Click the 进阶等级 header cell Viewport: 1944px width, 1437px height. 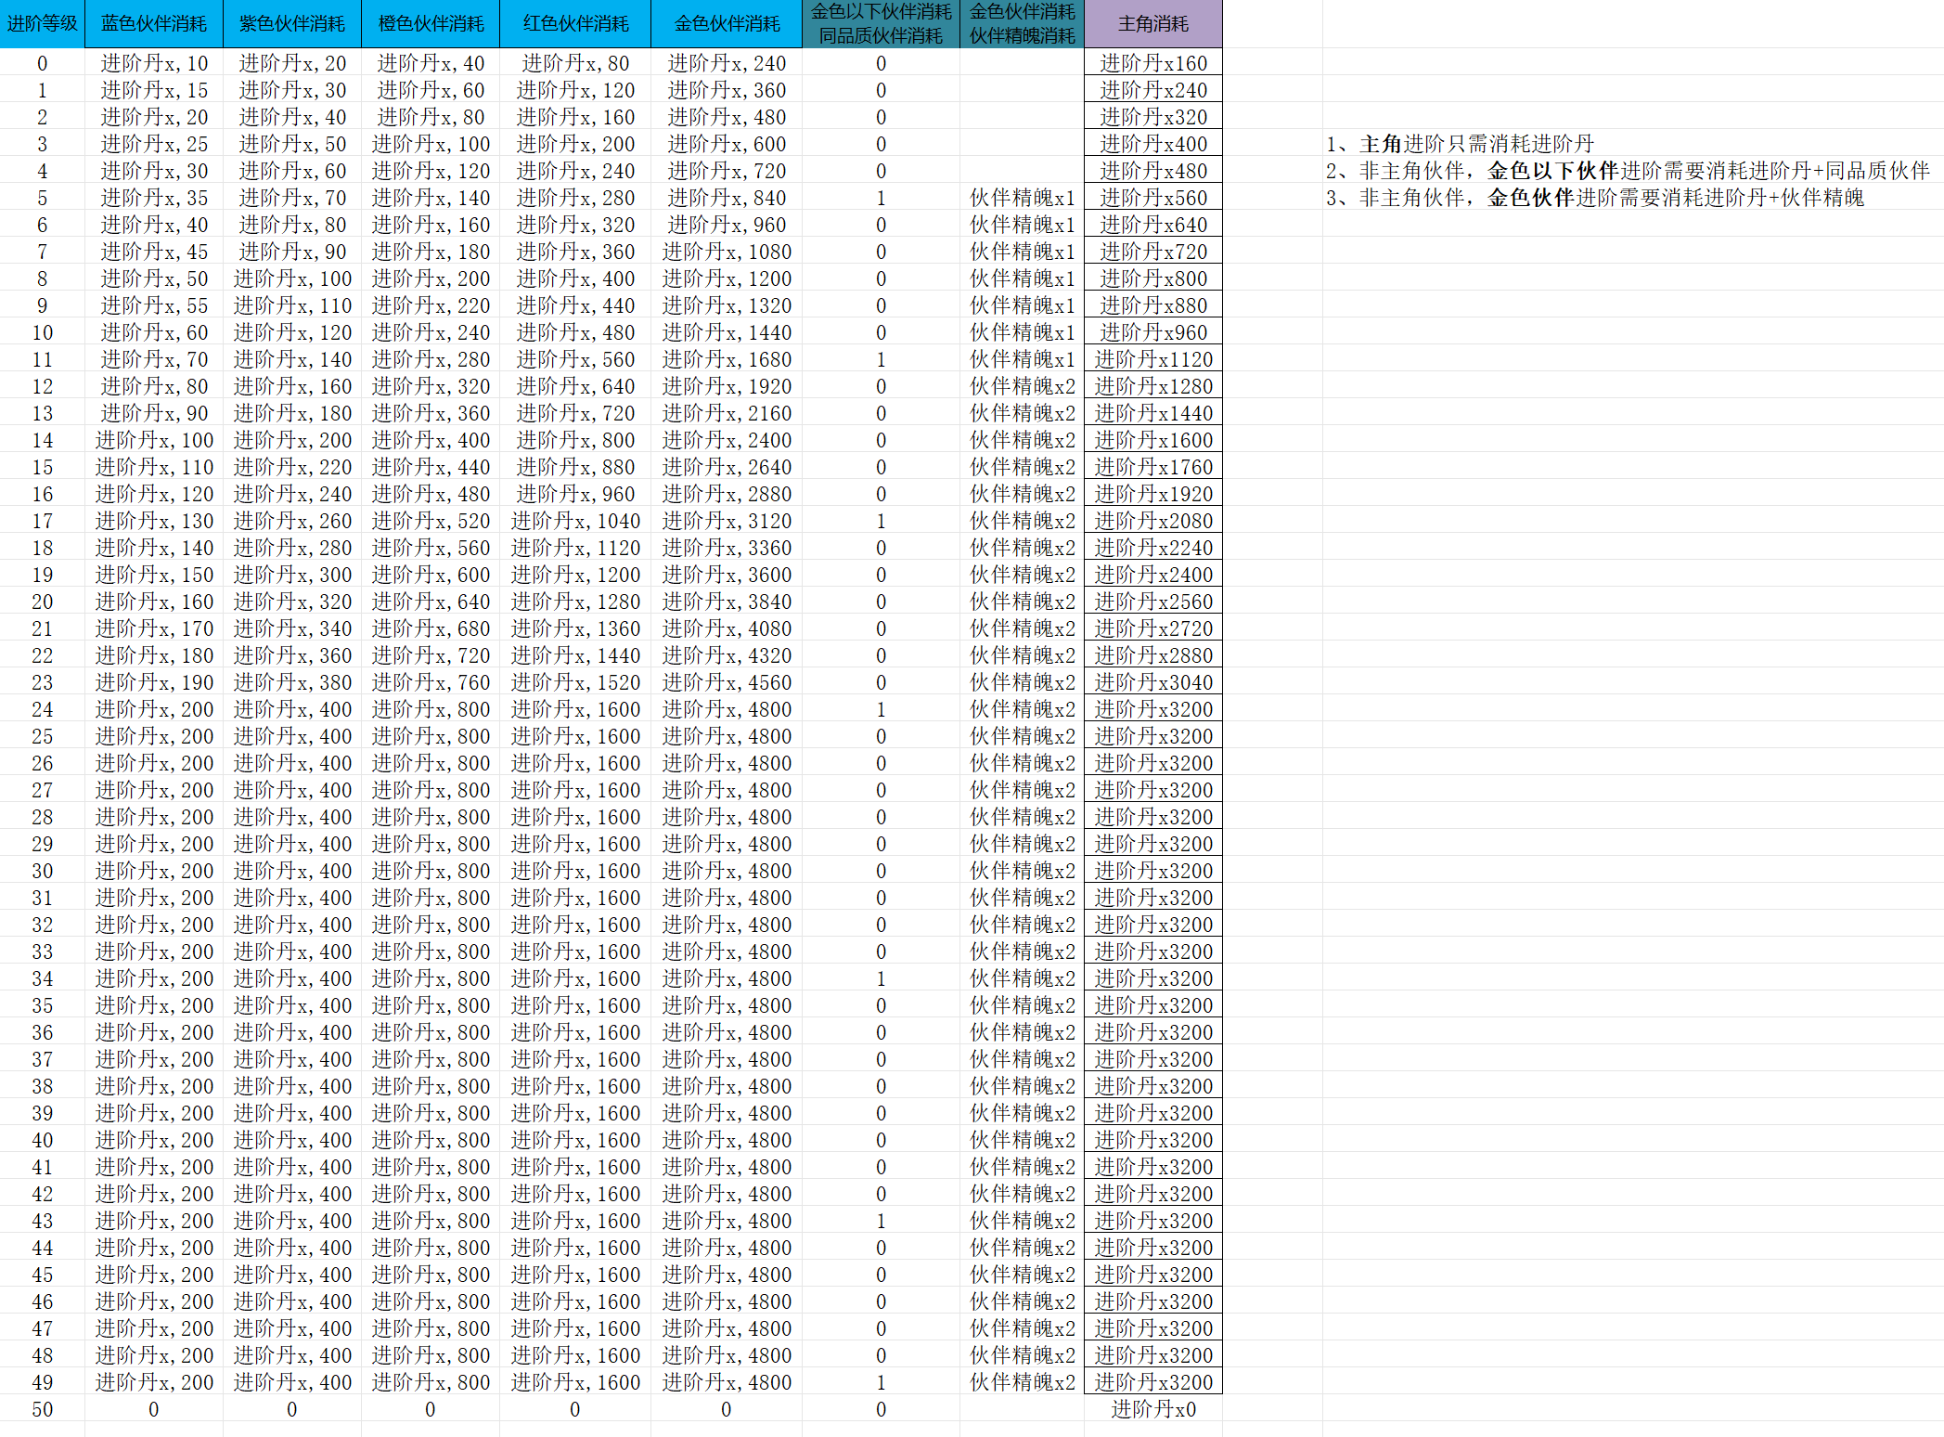42,23
